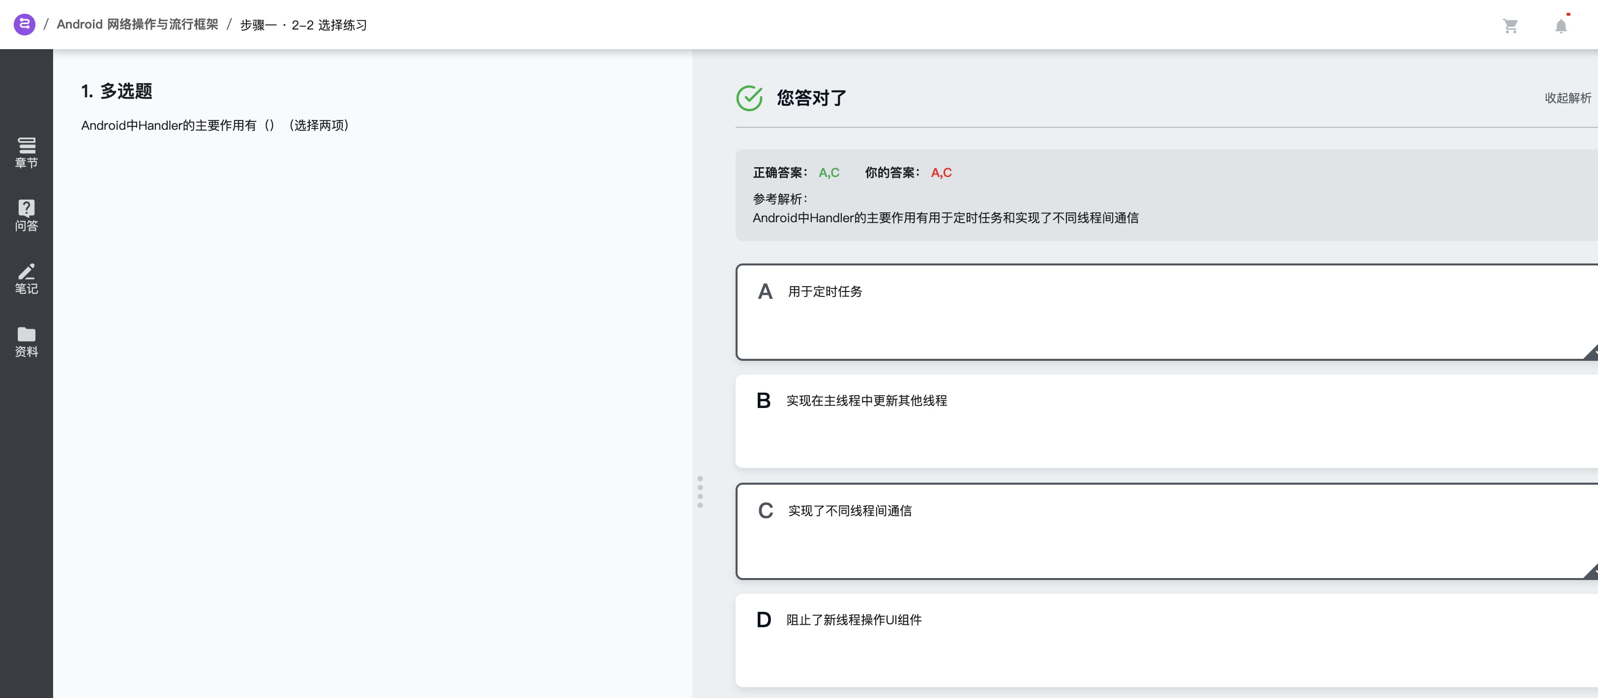This screenshot has height=698, width=1598.
Task: Open the notifications bell icon
Action: pyautogui.click(x=1561, y=26)
